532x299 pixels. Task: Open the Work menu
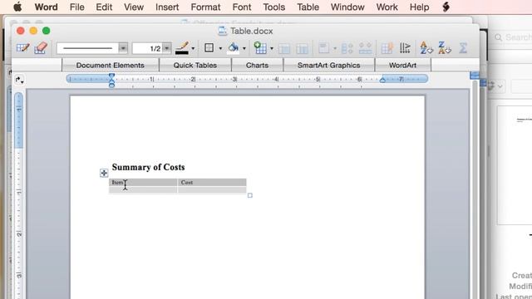tap(387, 7)
